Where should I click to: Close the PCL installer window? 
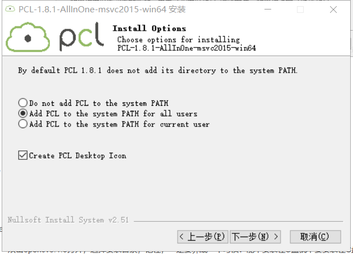pos(333,10)
